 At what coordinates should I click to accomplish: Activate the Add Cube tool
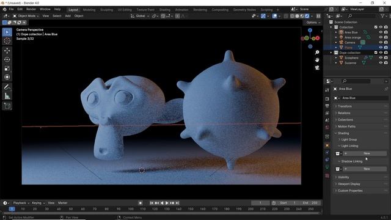point(7,106)
